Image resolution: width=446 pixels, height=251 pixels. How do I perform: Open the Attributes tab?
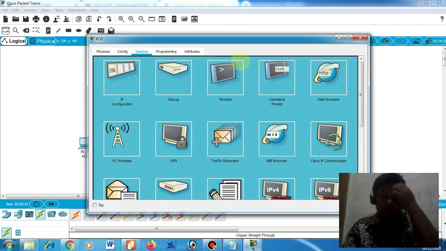[x=192, y=52]
